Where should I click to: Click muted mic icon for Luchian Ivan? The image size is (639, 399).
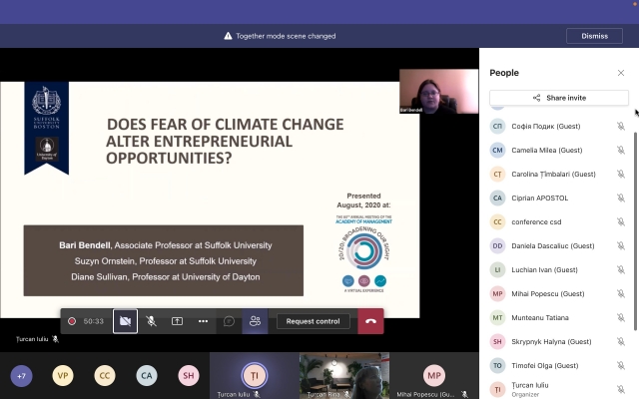621,269
